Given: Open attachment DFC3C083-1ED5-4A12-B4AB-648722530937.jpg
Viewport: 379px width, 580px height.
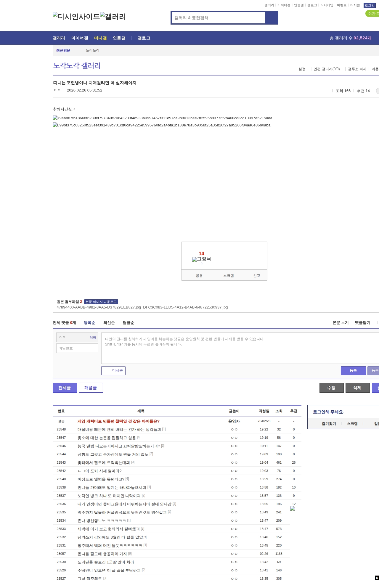Looking at the screenshot, I should pos(185,307).
